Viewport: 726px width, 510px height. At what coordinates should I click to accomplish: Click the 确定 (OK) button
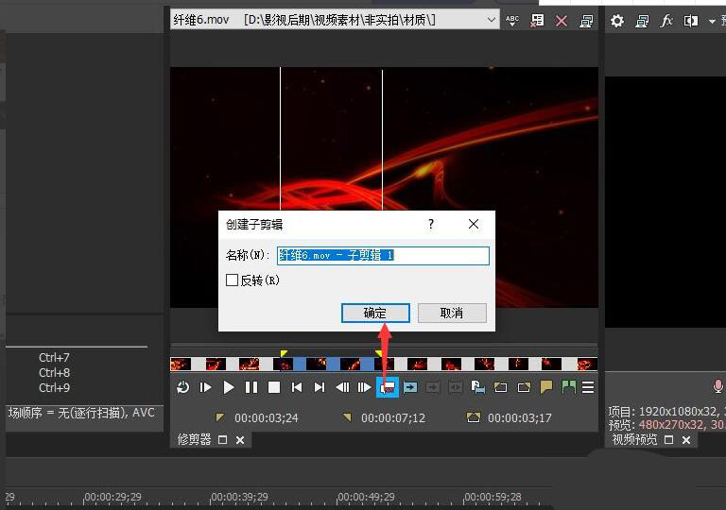[375, 313]
